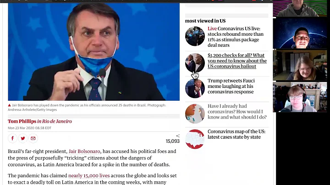Open Coronavirus US live thumbnail
330x185 pixels.
click(195, 36)
